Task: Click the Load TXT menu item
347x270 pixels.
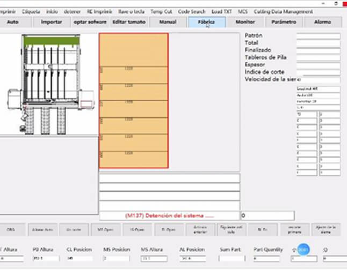Action: click(x=221, y=12)
